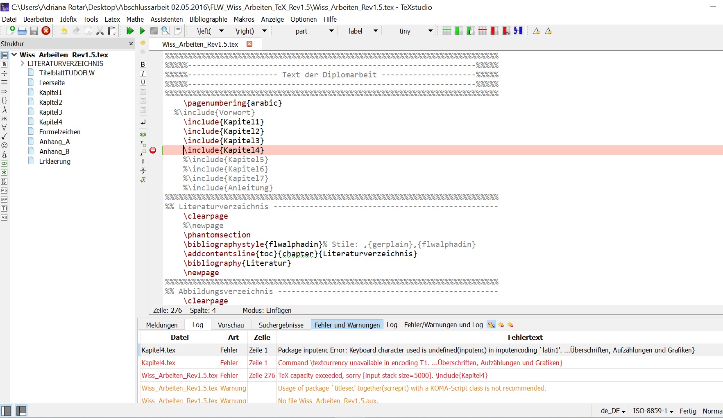Expand the LITERATURVERZEICHNIS tree node
This screenshot has width=723, height=418.
[23, 63]
